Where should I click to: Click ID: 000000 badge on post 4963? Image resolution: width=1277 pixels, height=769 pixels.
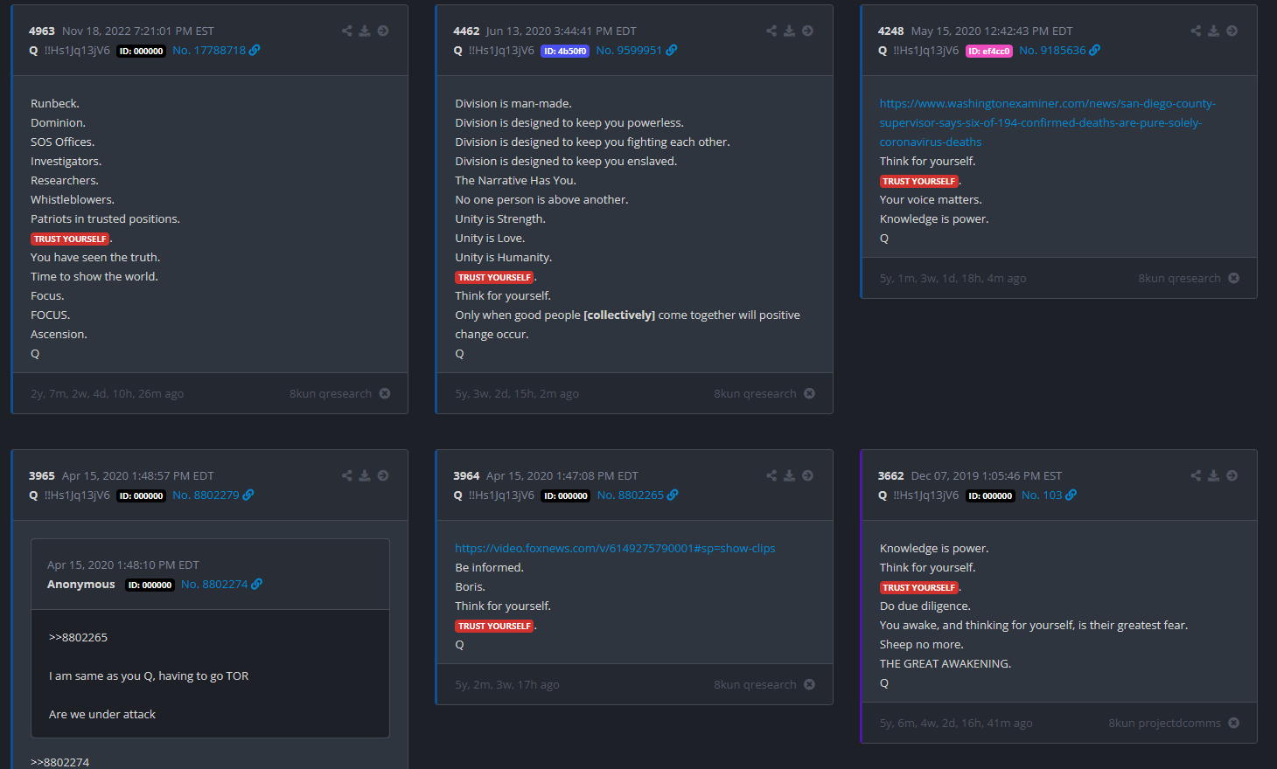pos(142,51)
